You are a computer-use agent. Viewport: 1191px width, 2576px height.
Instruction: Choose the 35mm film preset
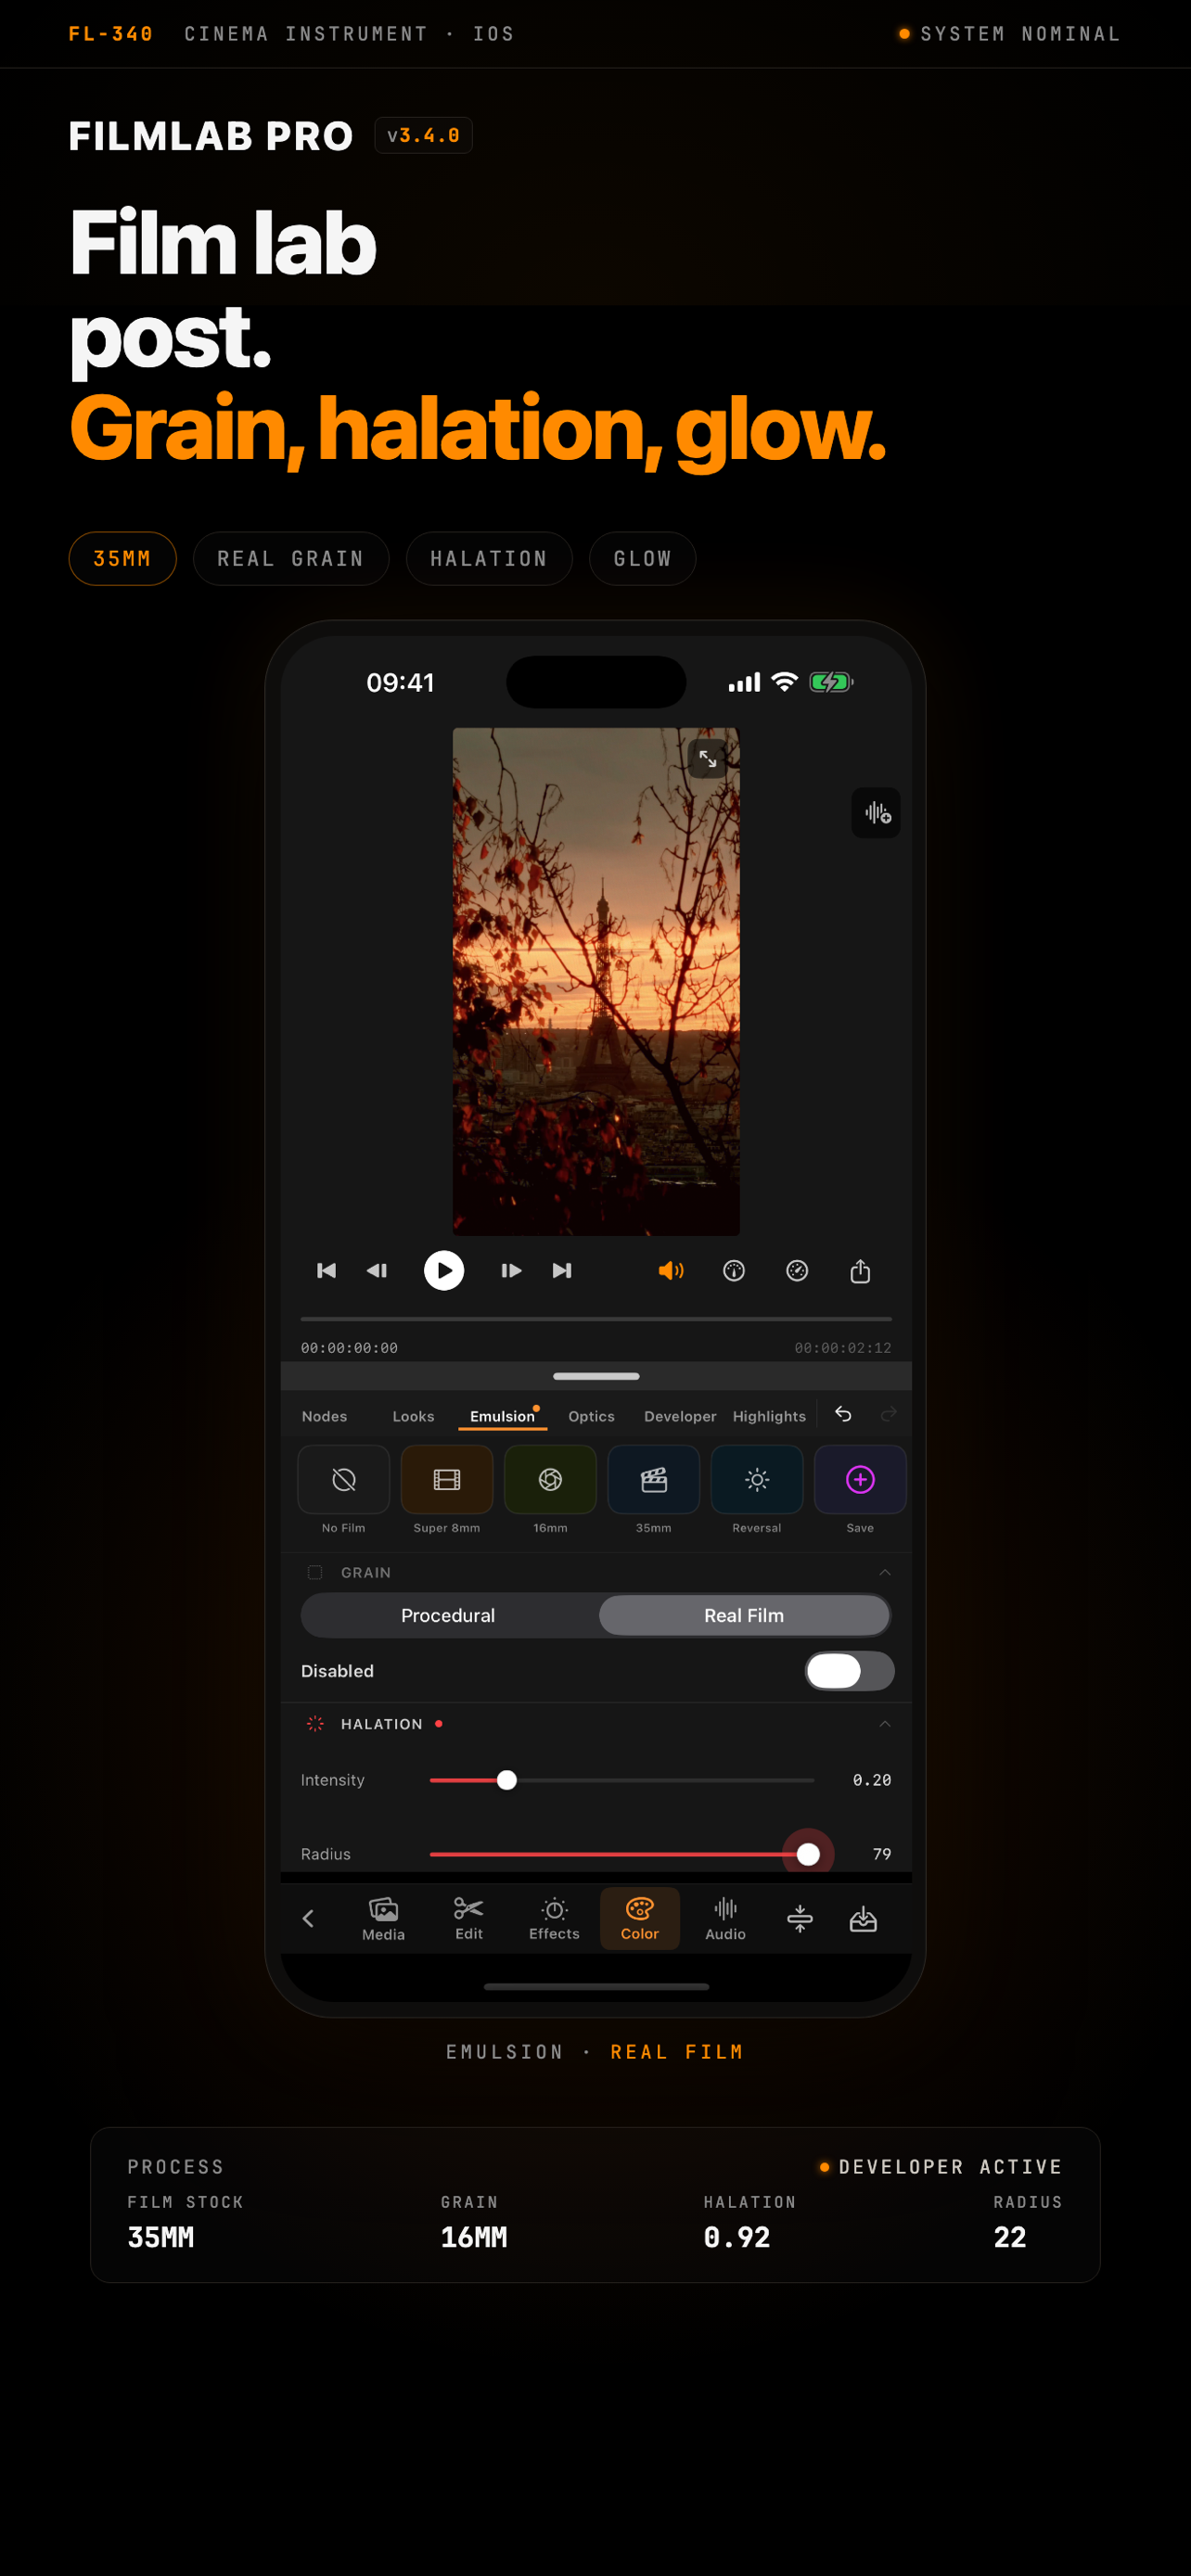click(653, 1479)
